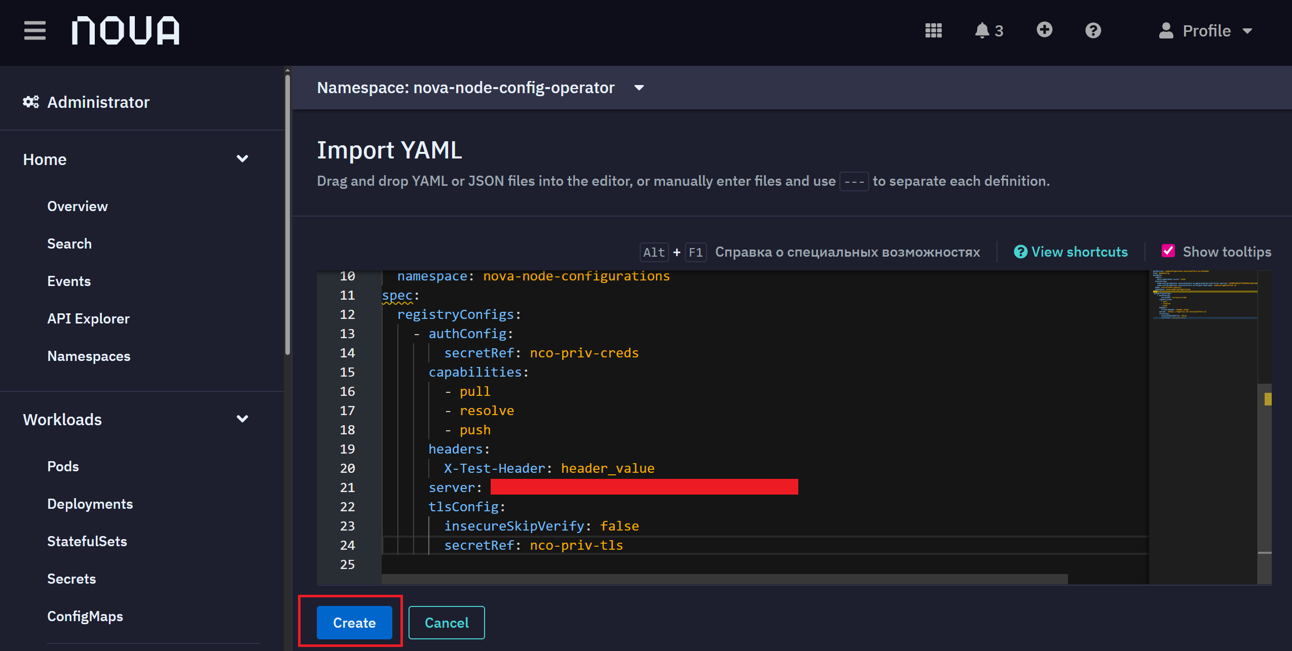Open the Namespaces page
This screenshot has height=651, width=1292.
point(89,356)
